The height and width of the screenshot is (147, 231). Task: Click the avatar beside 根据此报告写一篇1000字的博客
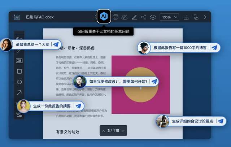(144, 48)
